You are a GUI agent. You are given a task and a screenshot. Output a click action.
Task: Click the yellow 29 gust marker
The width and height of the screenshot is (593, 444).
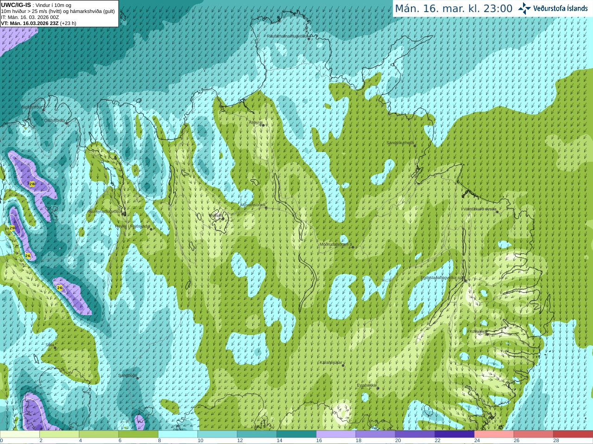pos(12,228)
